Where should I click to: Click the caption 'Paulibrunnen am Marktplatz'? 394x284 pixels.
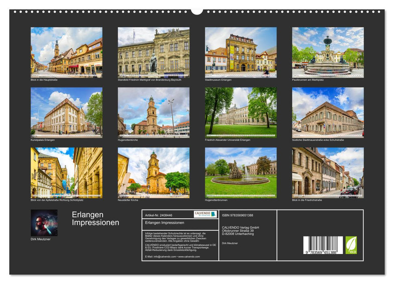point(308,80)
